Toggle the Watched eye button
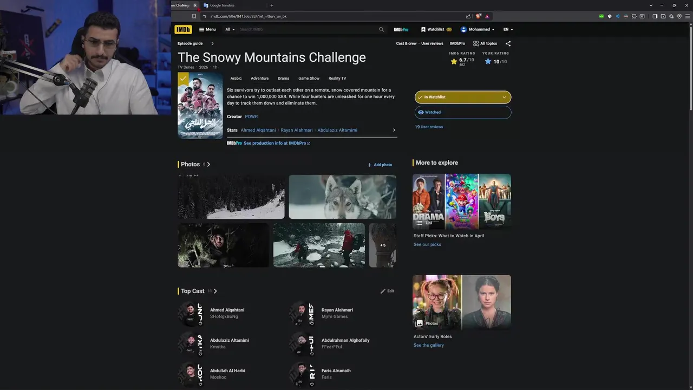 pos(463,112)
